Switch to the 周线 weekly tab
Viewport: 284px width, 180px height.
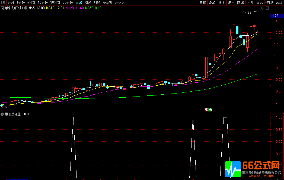click(88, 2)
